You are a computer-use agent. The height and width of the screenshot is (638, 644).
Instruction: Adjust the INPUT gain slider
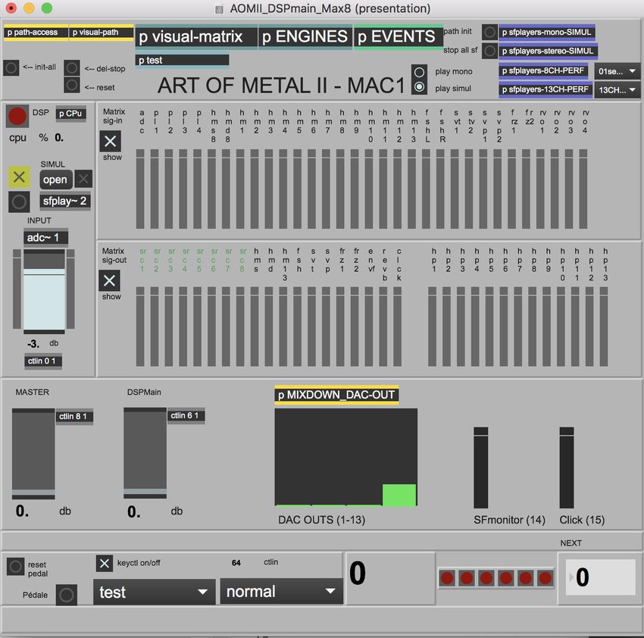coord(44,291)
